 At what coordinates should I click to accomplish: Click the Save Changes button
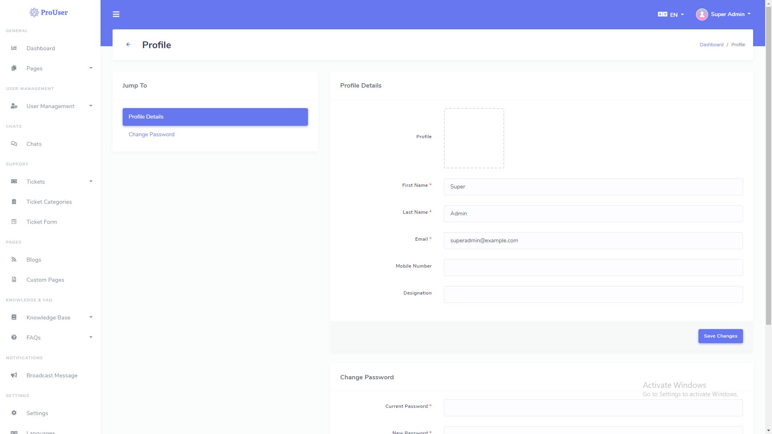721,336
